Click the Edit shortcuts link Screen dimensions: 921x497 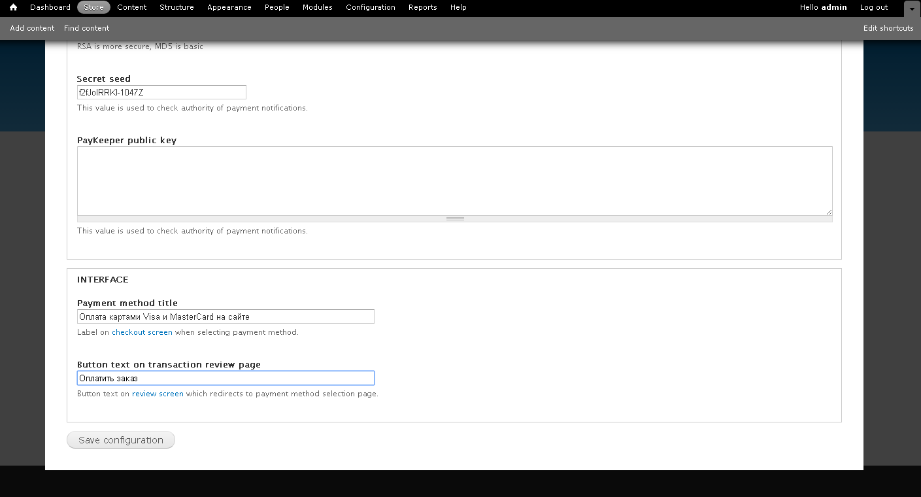[888, 28]
